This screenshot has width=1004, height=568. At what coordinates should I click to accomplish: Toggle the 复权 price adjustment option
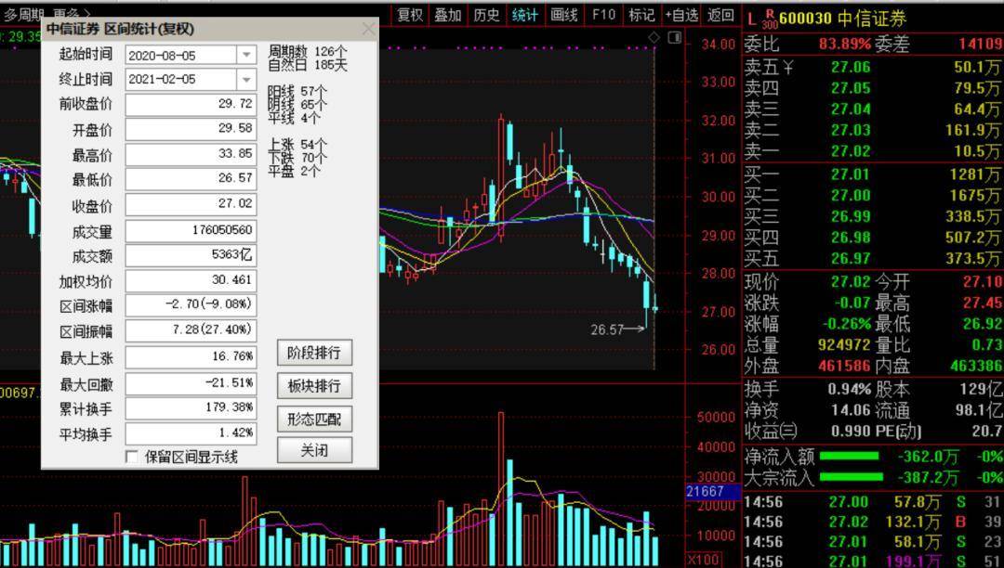(x=410, y=15)
